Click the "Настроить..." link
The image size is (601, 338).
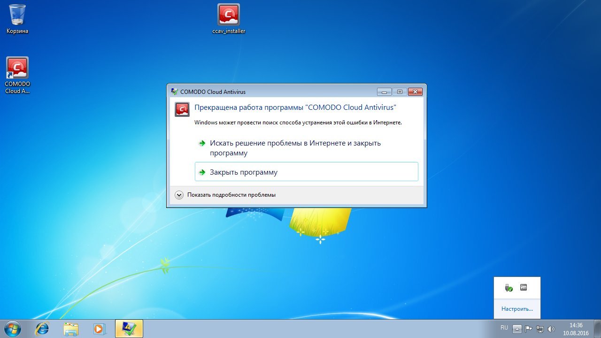[517, 309]
